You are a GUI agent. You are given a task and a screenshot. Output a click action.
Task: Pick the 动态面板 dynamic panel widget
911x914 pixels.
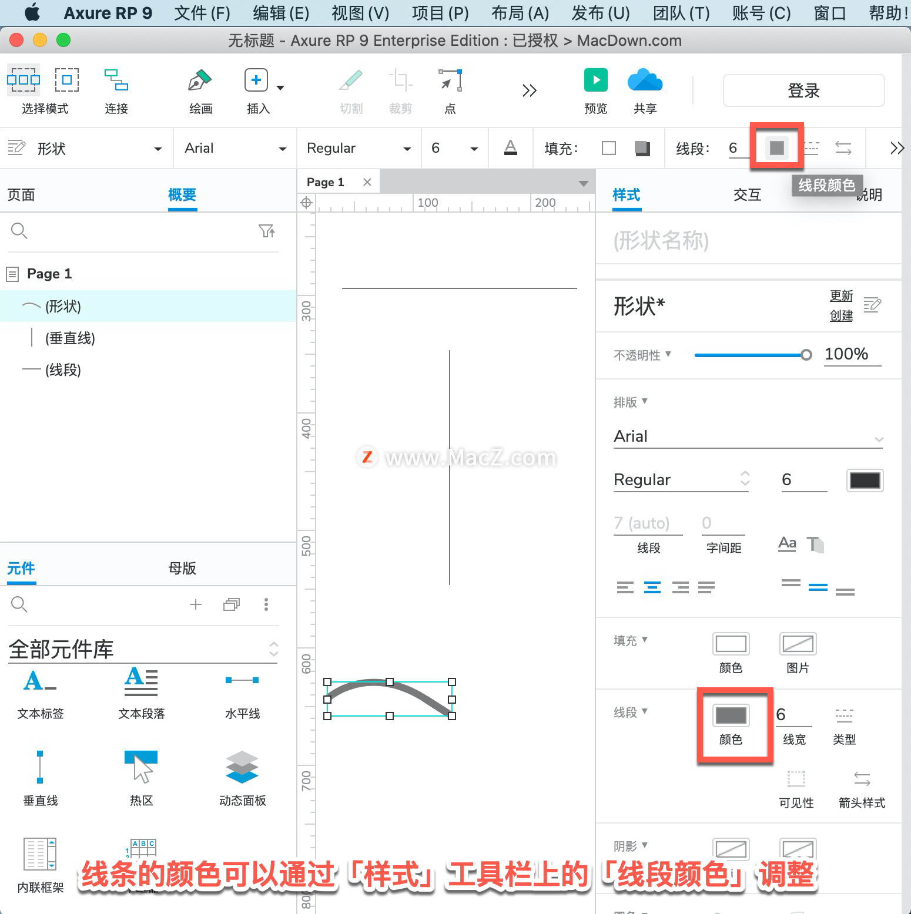coord(242,778)
